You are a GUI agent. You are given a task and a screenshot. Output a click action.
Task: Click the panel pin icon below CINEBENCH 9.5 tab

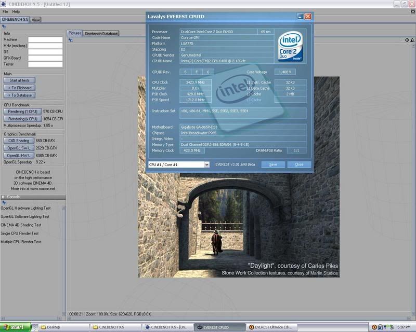coord(4,26)
